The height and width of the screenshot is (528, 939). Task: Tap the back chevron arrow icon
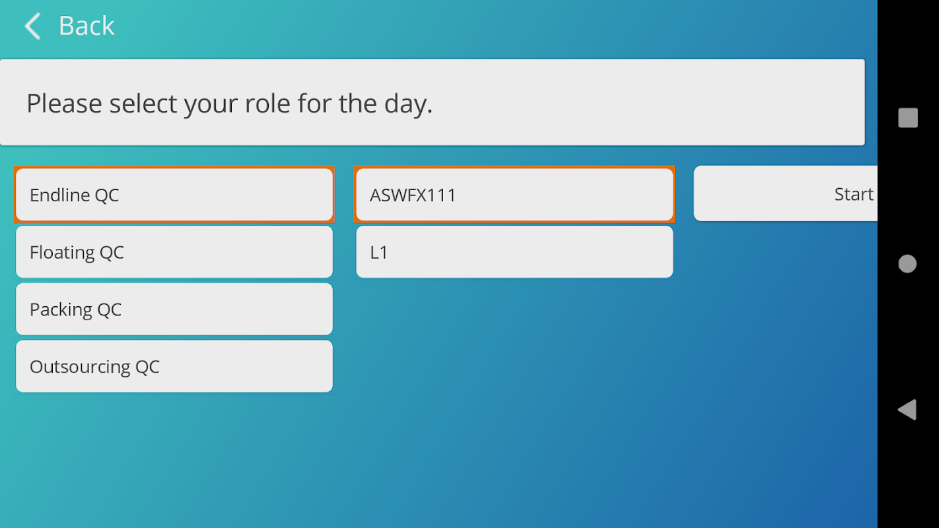32,26
